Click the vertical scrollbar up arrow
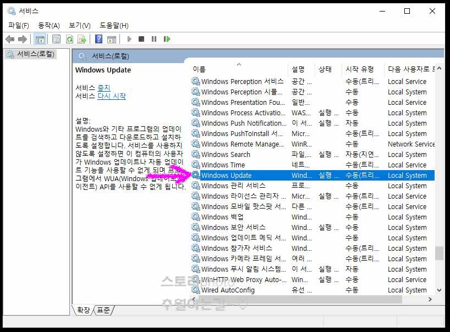This screenshot has width=450, height=332. click(439, 69)
